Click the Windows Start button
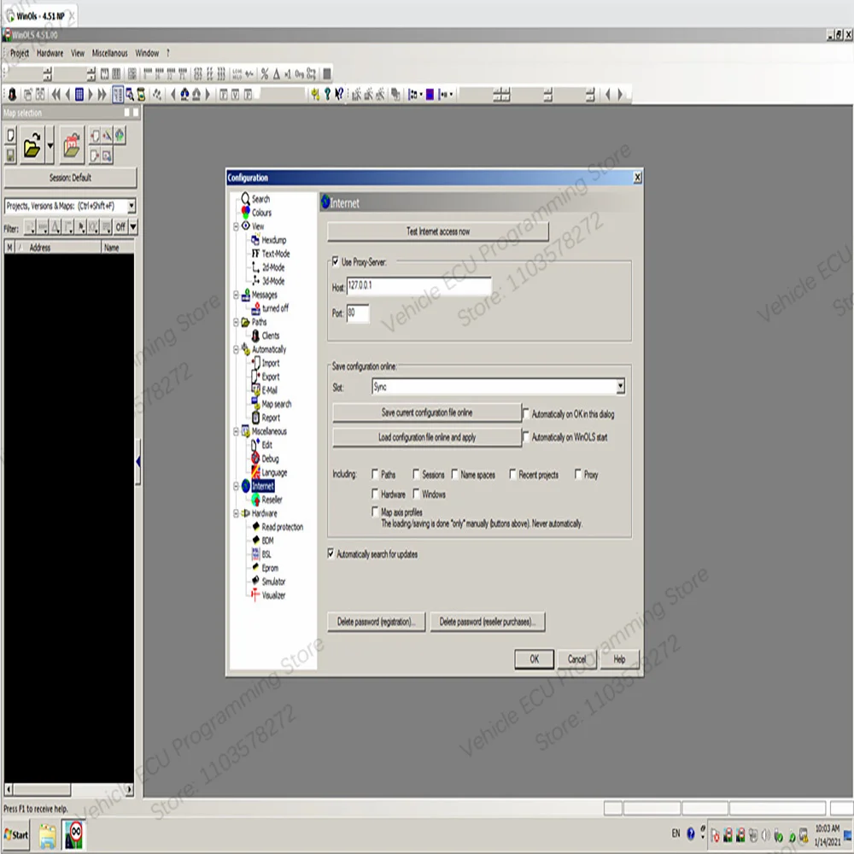This screenshot has width=854, height=854. (16, 834)
